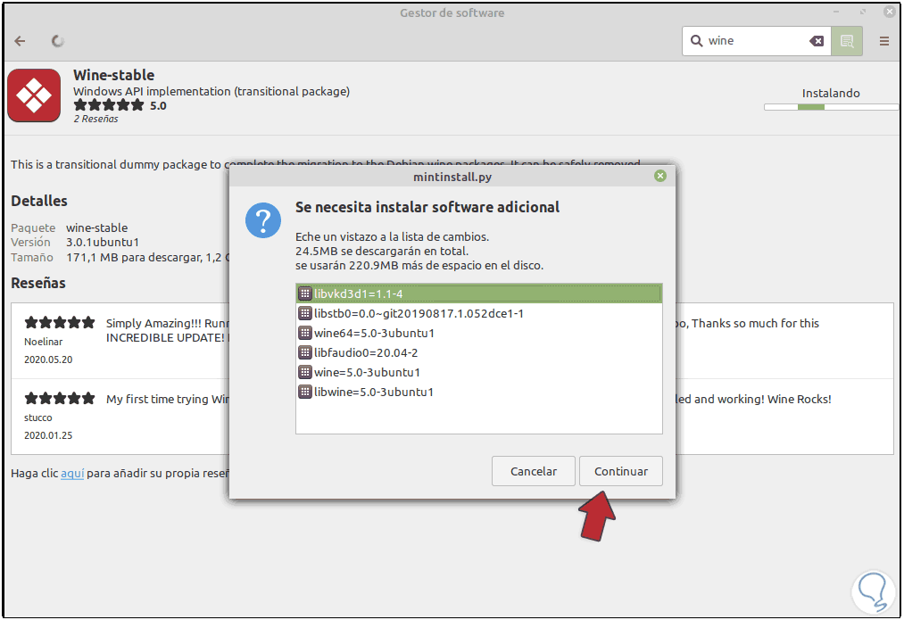Click the Cancelar button

pos(534,471)
